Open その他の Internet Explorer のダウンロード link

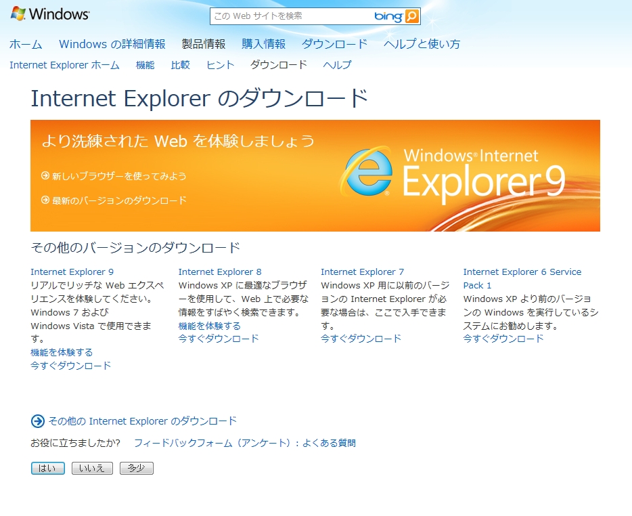(x=143, y=421)
